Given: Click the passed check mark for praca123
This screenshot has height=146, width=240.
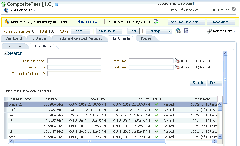Looking at the screenshot, I should click(157, 104).
